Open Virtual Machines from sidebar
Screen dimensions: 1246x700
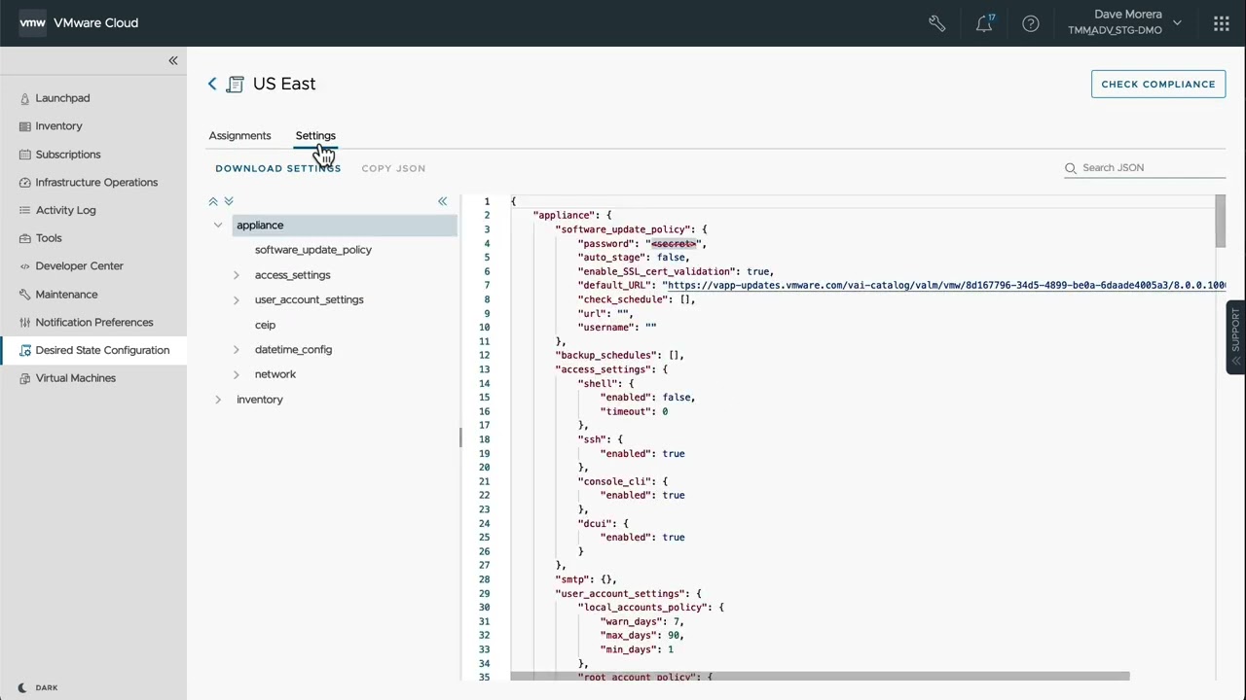pyautogui.click(x=76, y=378)
